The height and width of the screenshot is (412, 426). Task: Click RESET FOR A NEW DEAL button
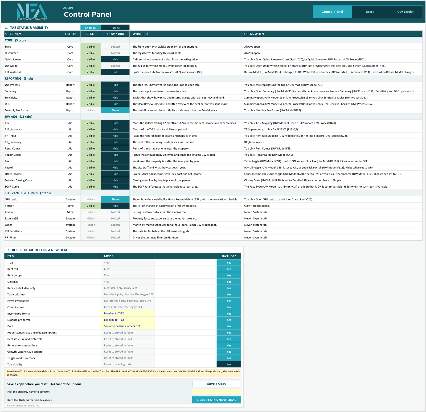pos(216,400)
